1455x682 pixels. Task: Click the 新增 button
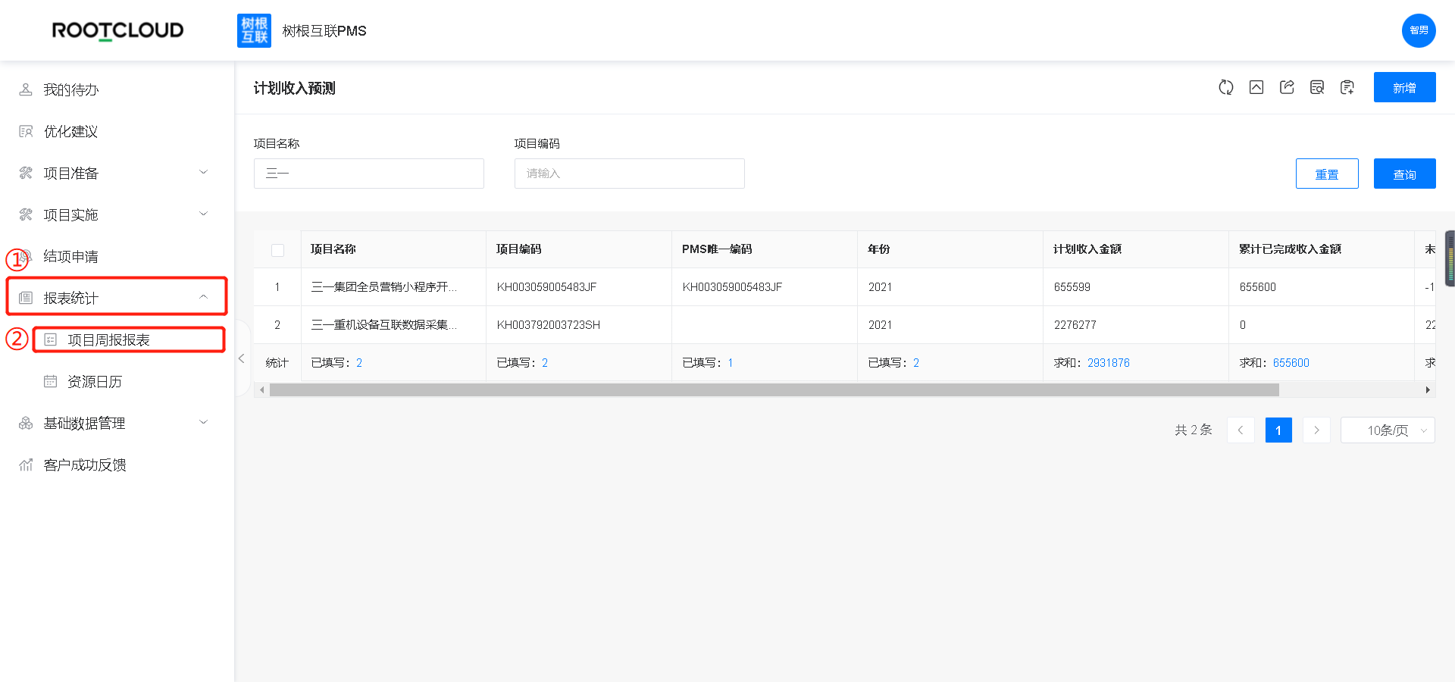[x=1404, y=87]
